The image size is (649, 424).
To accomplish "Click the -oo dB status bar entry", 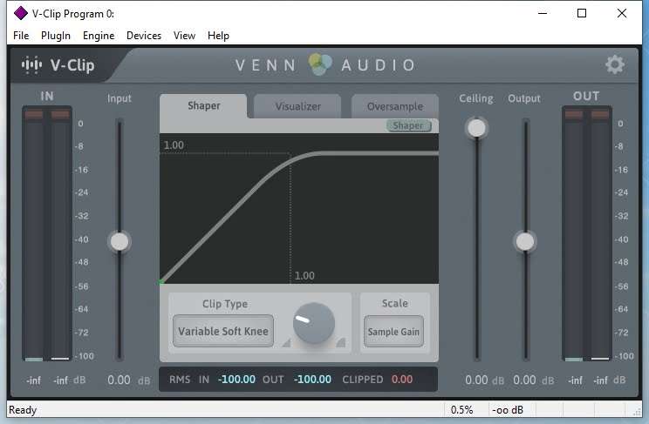I will tap(508, 410).
